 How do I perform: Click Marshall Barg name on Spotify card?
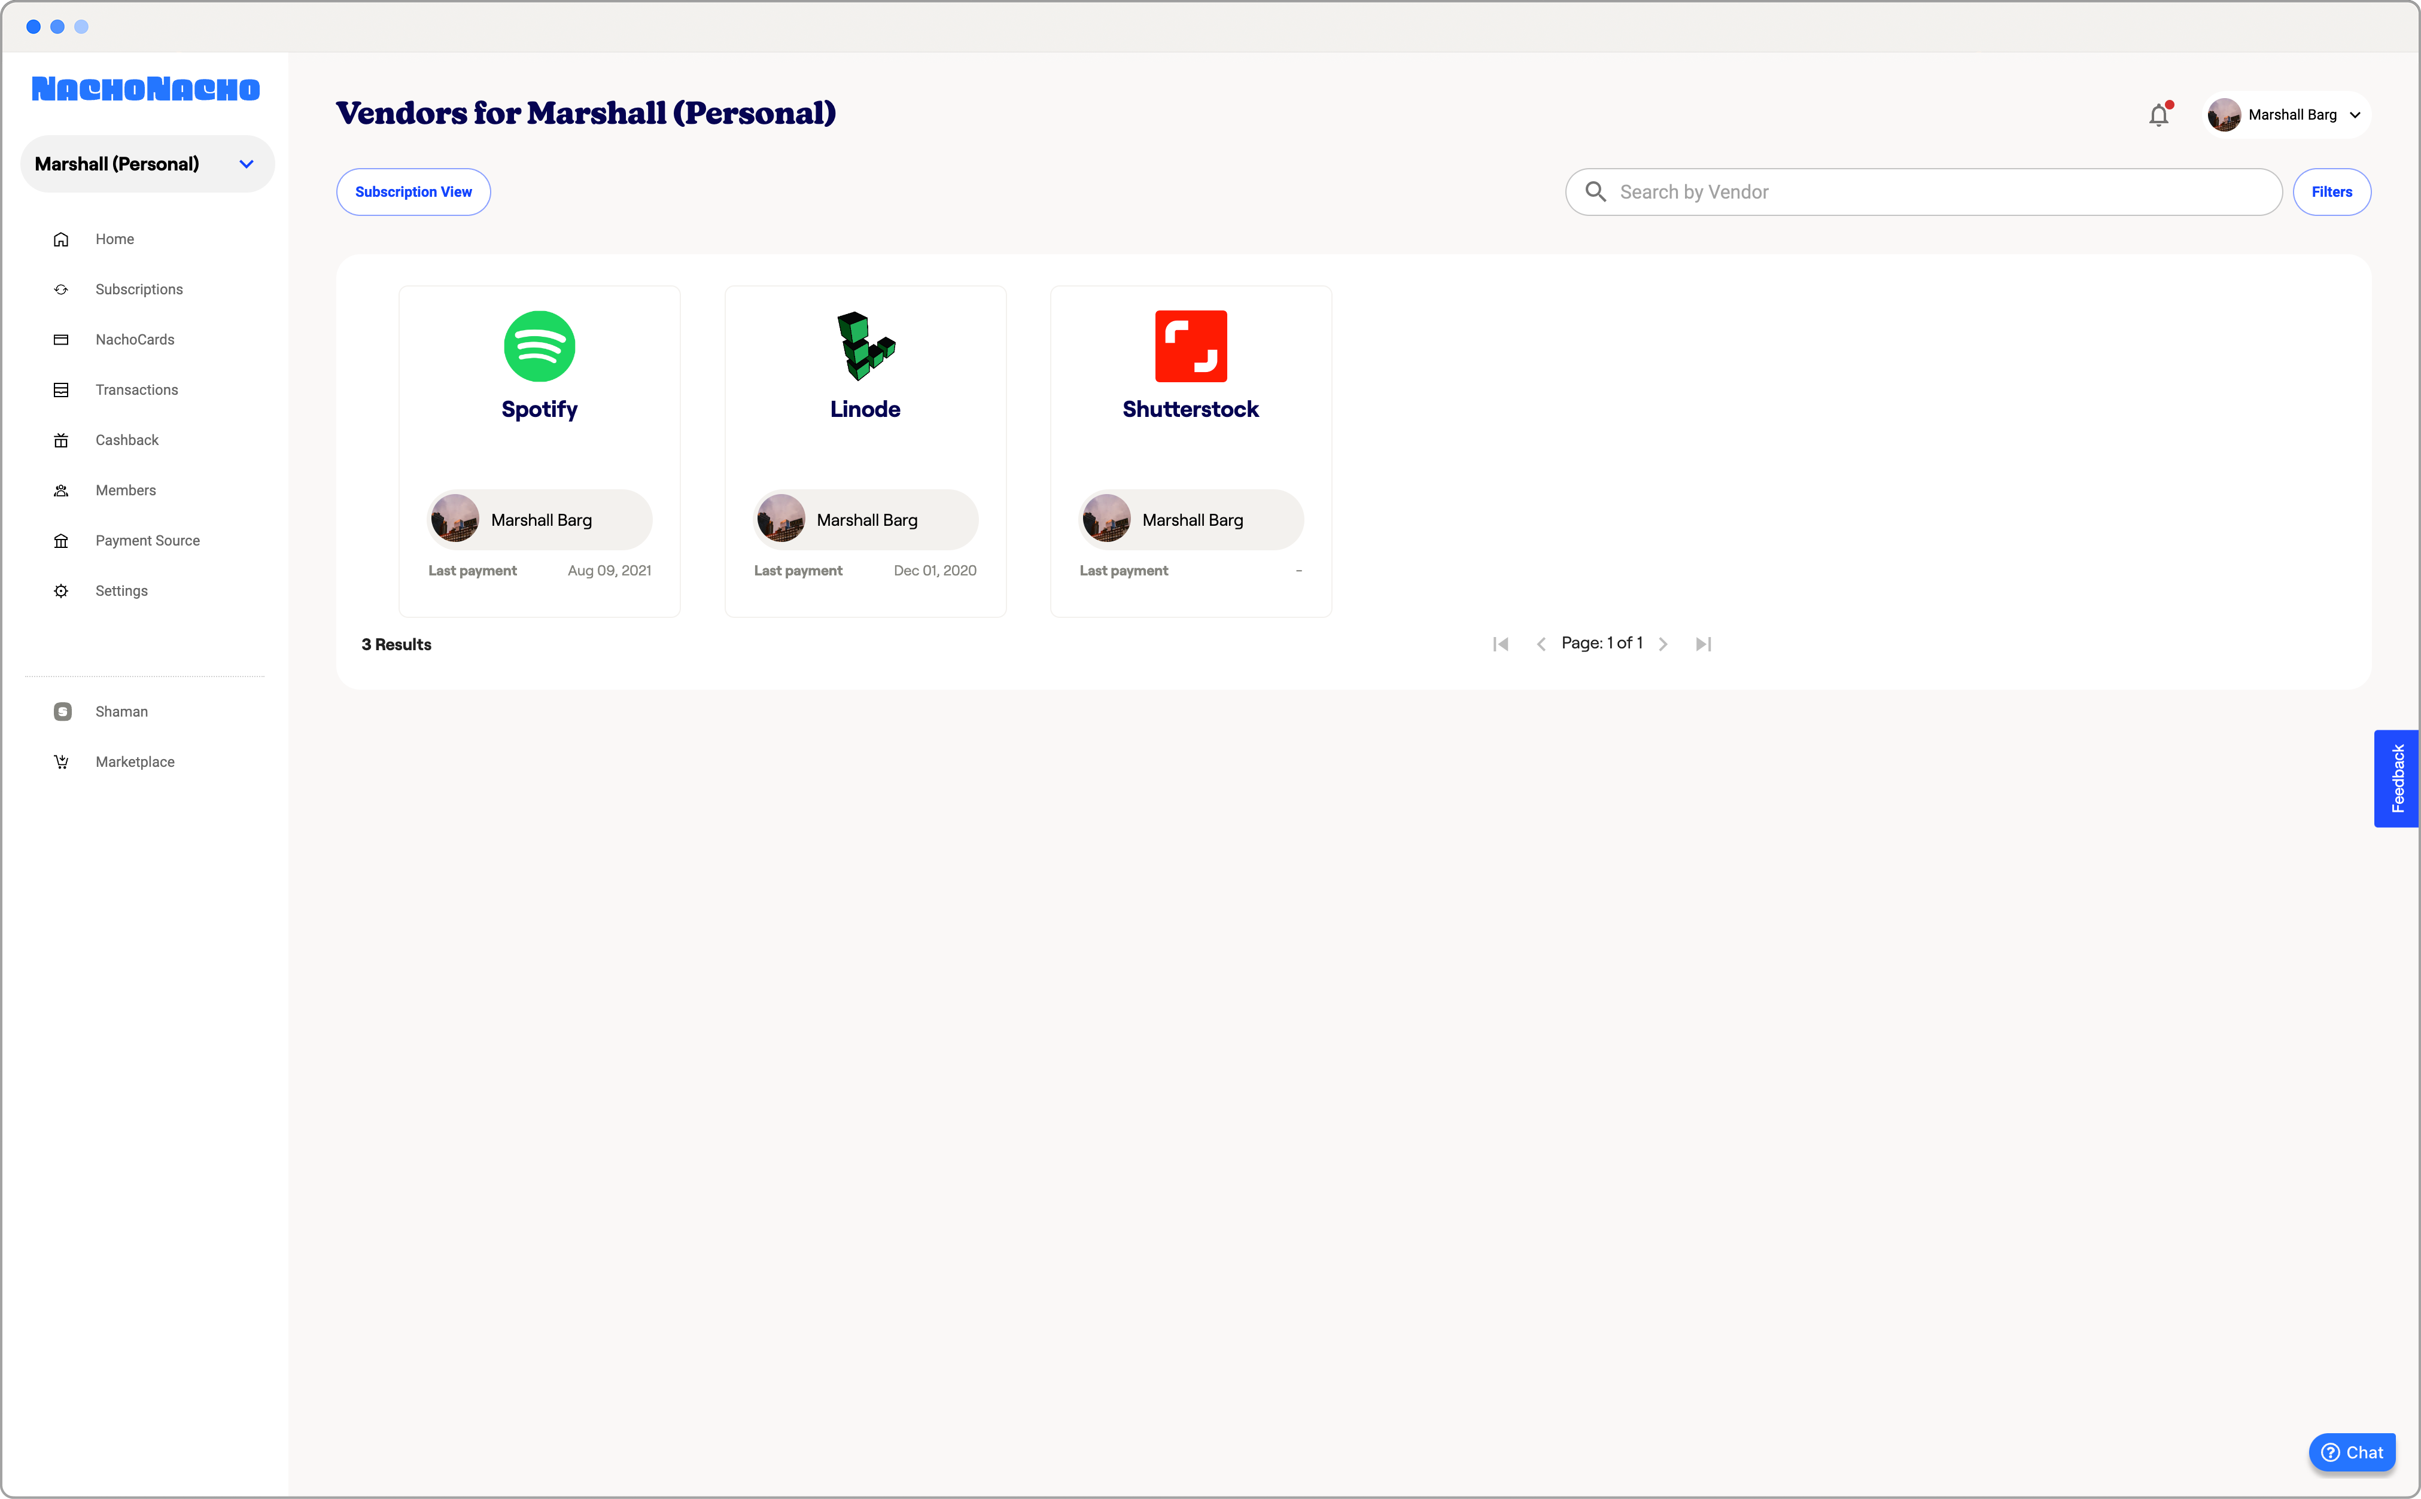542,520
